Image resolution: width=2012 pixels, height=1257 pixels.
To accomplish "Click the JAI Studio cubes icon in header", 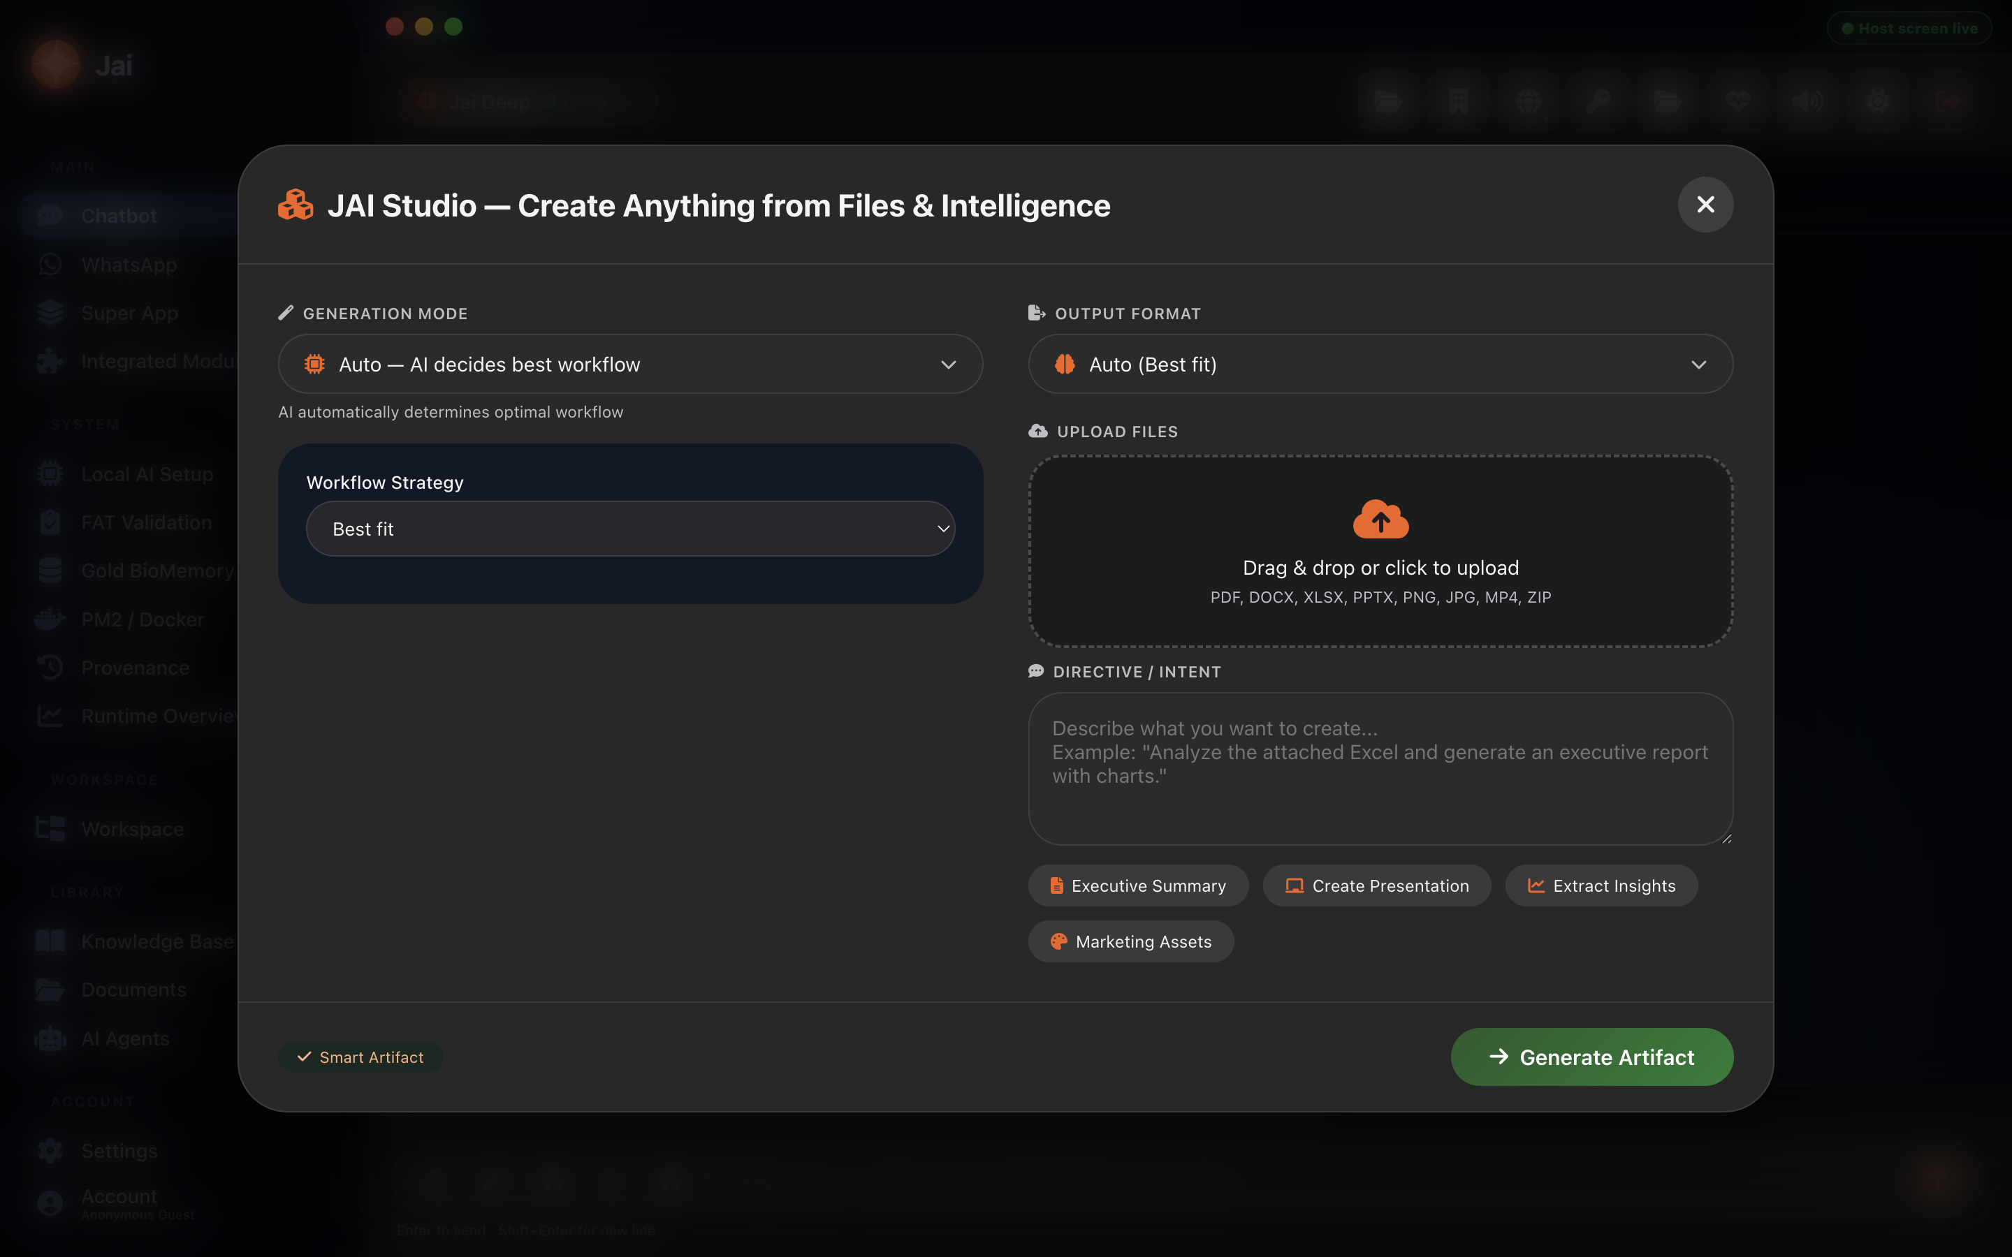I will [295, 205].
